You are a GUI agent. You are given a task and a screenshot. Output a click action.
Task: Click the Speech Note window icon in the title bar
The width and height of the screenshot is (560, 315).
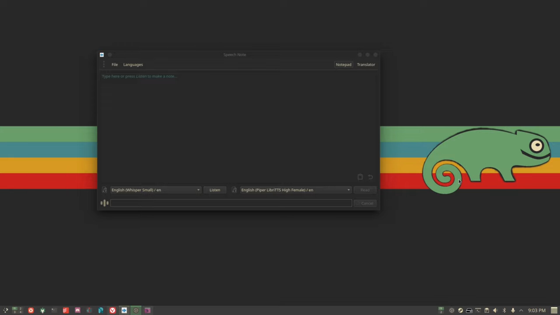click(102, 55)
